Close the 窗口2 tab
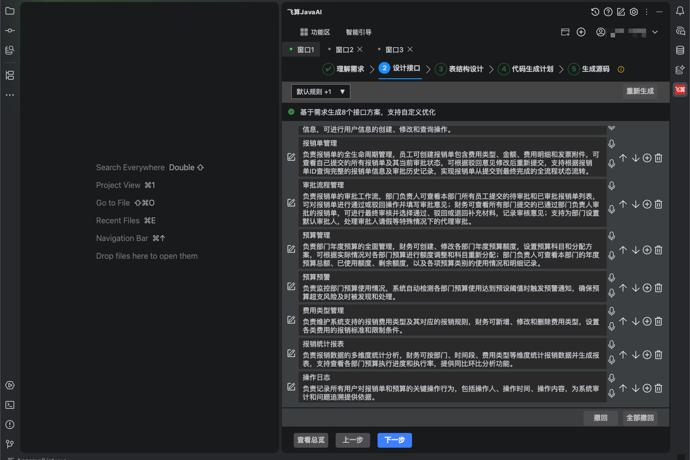Screen dimensions: 690x460 pyautogui.click(x=360, y=49)
